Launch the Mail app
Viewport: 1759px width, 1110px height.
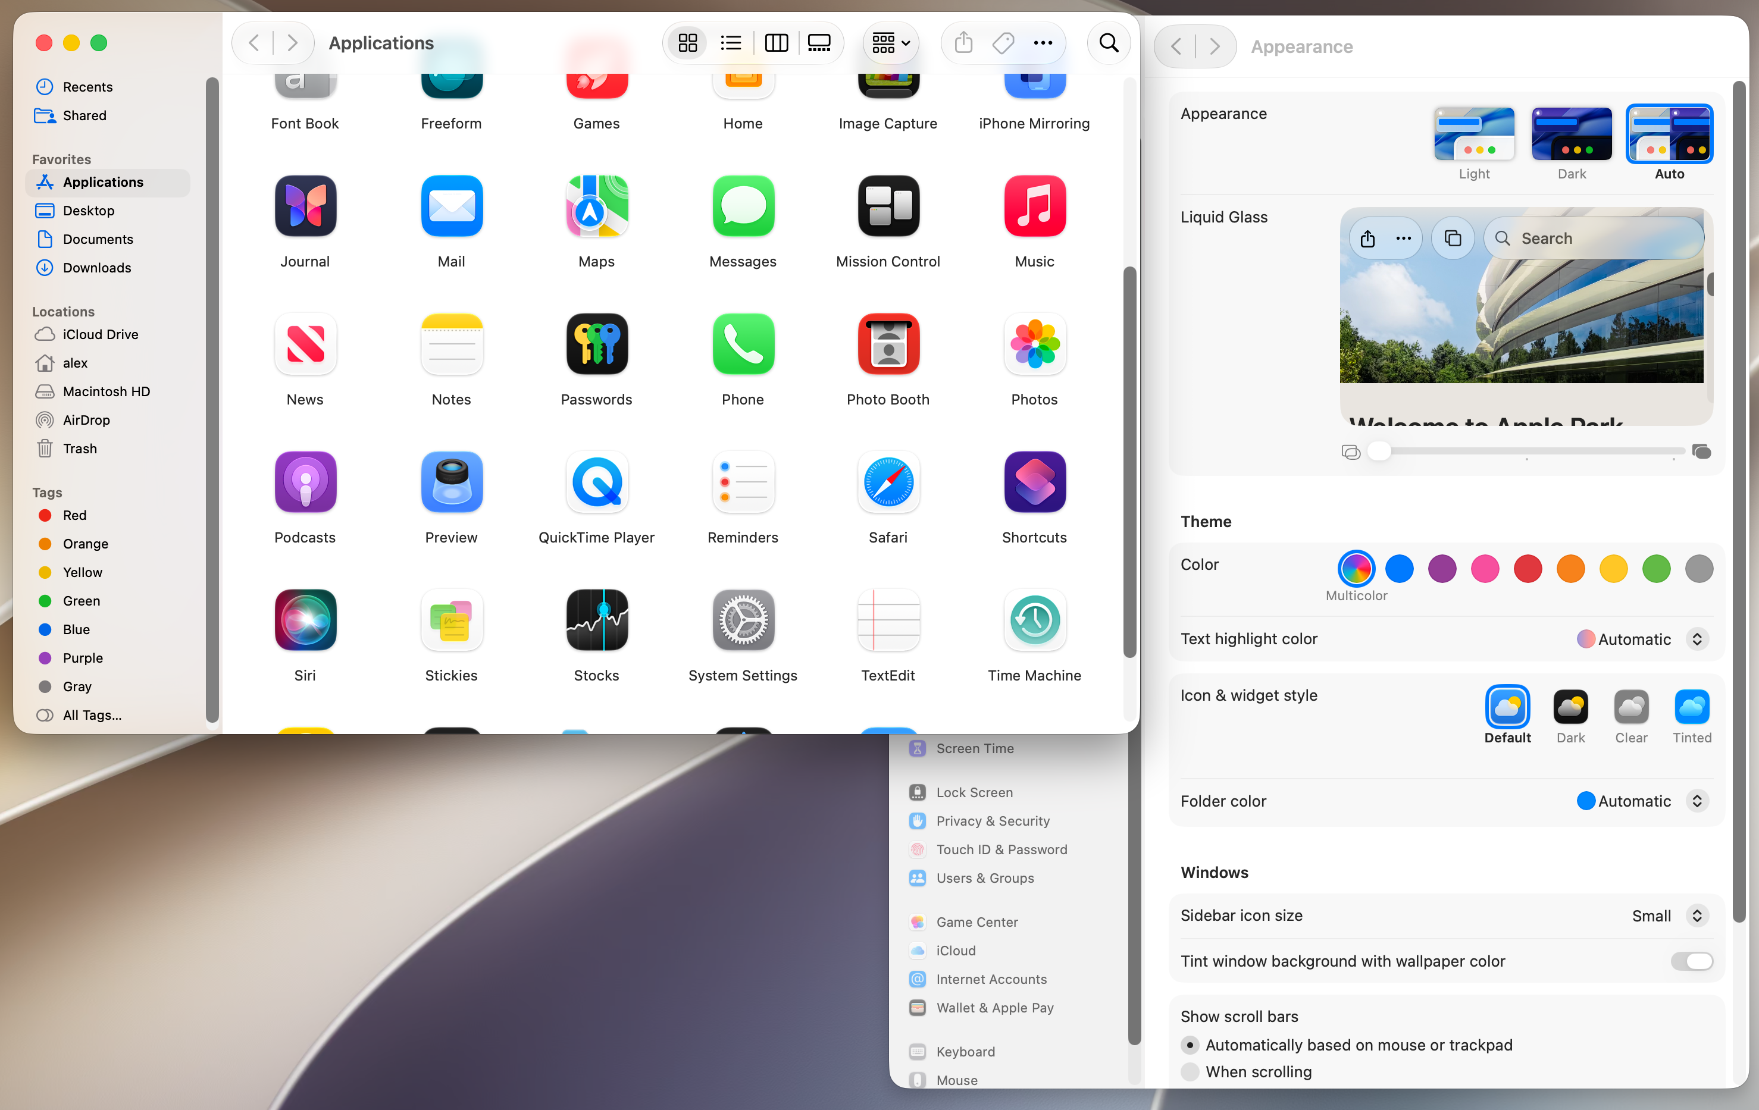tap(452, 206)
